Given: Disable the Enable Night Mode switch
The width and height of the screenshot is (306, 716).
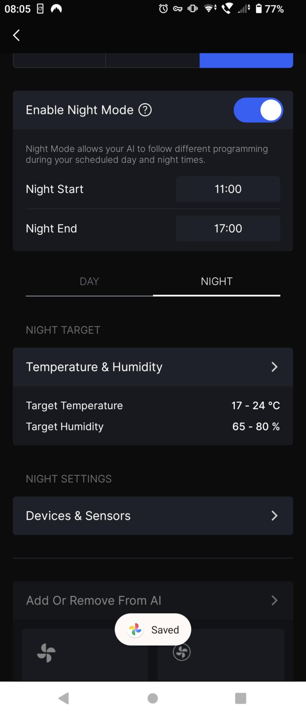Looking at the screenshot, I should (258, 110).
